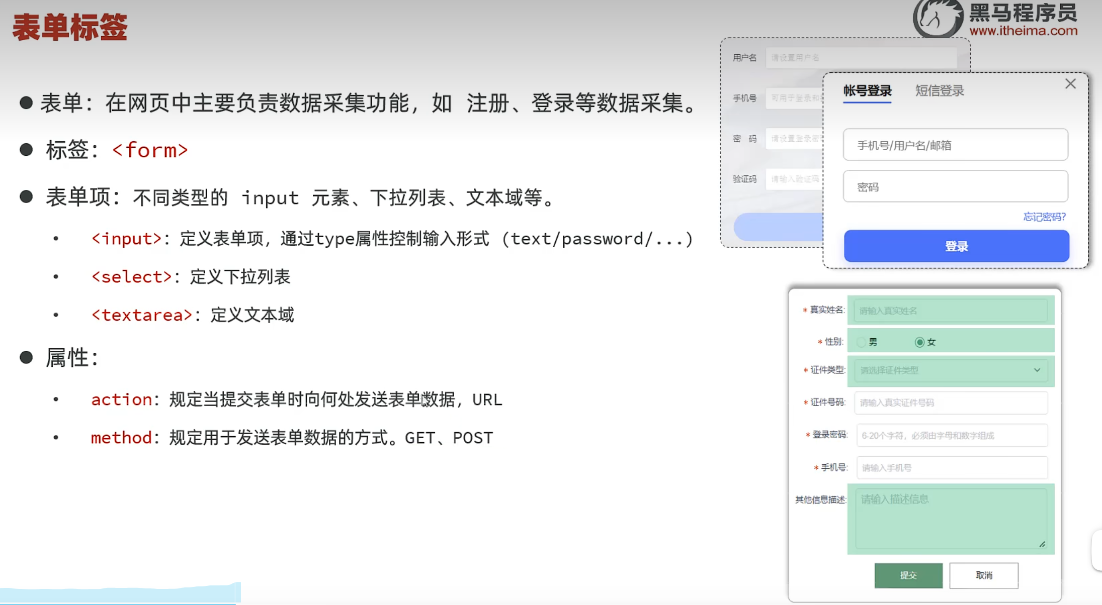This screenshot has width=1102, height=605.
Task: Click the 手机号/用户名/邮箱 input field
Action: pos(955,145)
